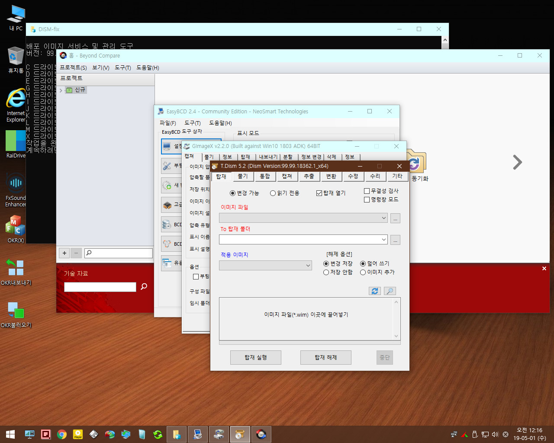Open the 적용 이미지 dropdown

click(x=308, y=266)
